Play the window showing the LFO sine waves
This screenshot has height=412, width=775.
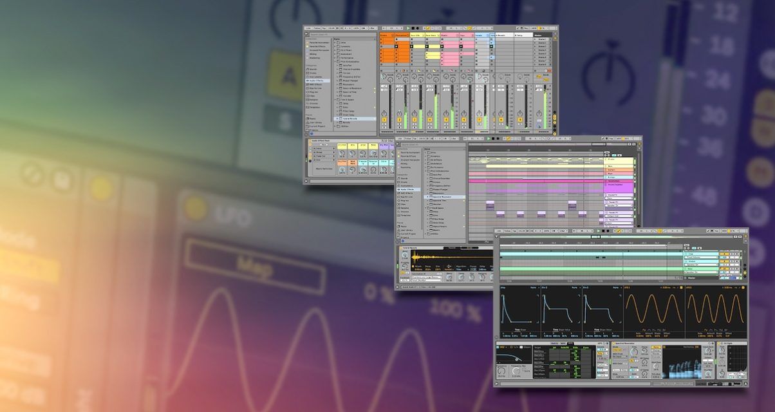click(x=599, y=230)
